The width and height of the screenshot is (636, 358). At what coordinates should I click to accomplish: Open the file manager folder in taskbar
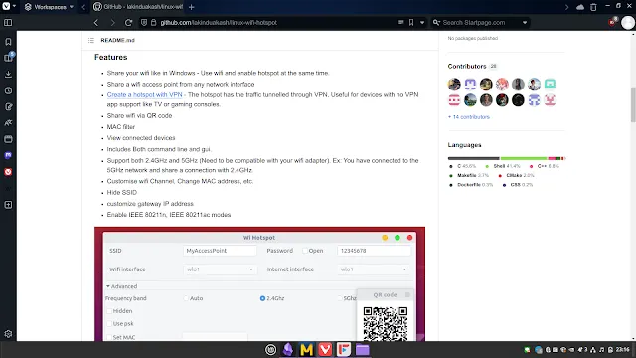tap(362, 349)
